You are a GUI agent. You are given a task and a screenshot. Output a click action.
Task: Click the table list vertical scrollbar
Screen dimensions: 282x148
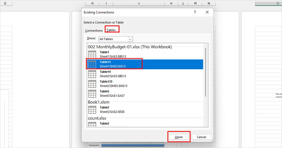pyautogui.click(x=205, y=72)
